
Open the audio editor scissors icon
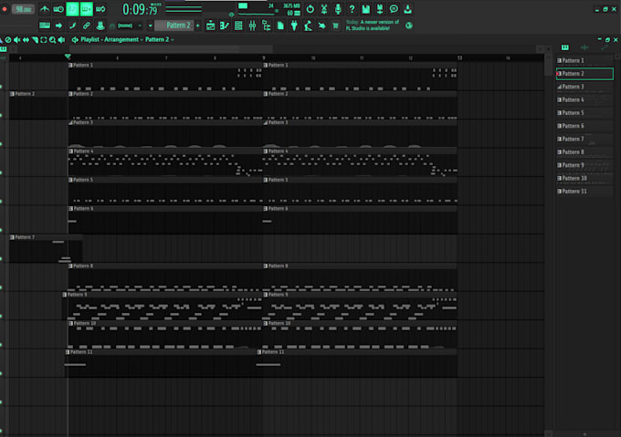click(324, 9)
